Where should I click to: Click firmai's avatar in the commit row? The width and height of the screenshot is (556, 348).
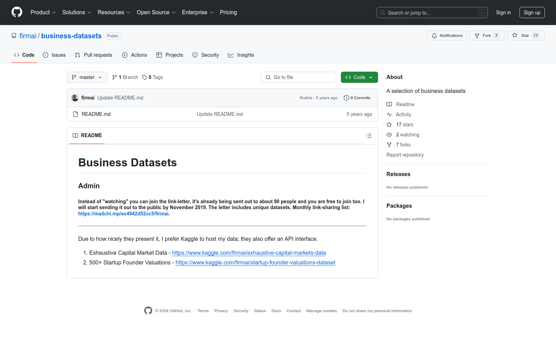tap(75, 98)
